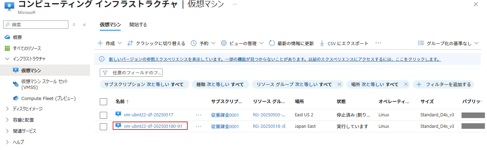Screen dimensions: 487x150
Task: Click the info icon in the banner
Action: pyautogui.click(x=102, y=59)
